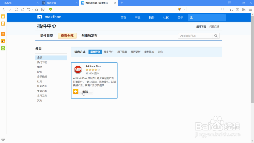Screen dimensions: 254x143
Task: Open 社区 in site navigation
Action: tap(166, 18)
